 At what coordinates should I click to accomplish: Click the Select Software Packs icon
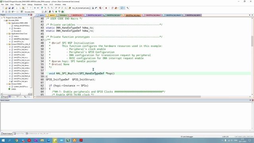click(x=59, y=12)
